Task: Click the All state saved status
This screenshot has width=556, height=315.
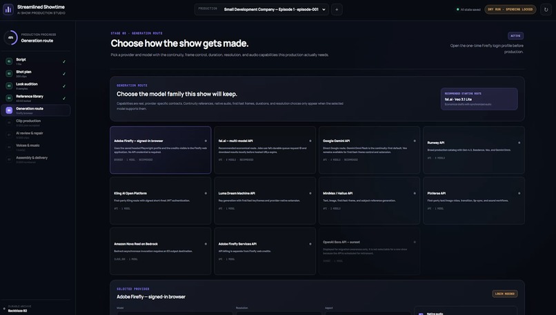Action: point(468,10)
